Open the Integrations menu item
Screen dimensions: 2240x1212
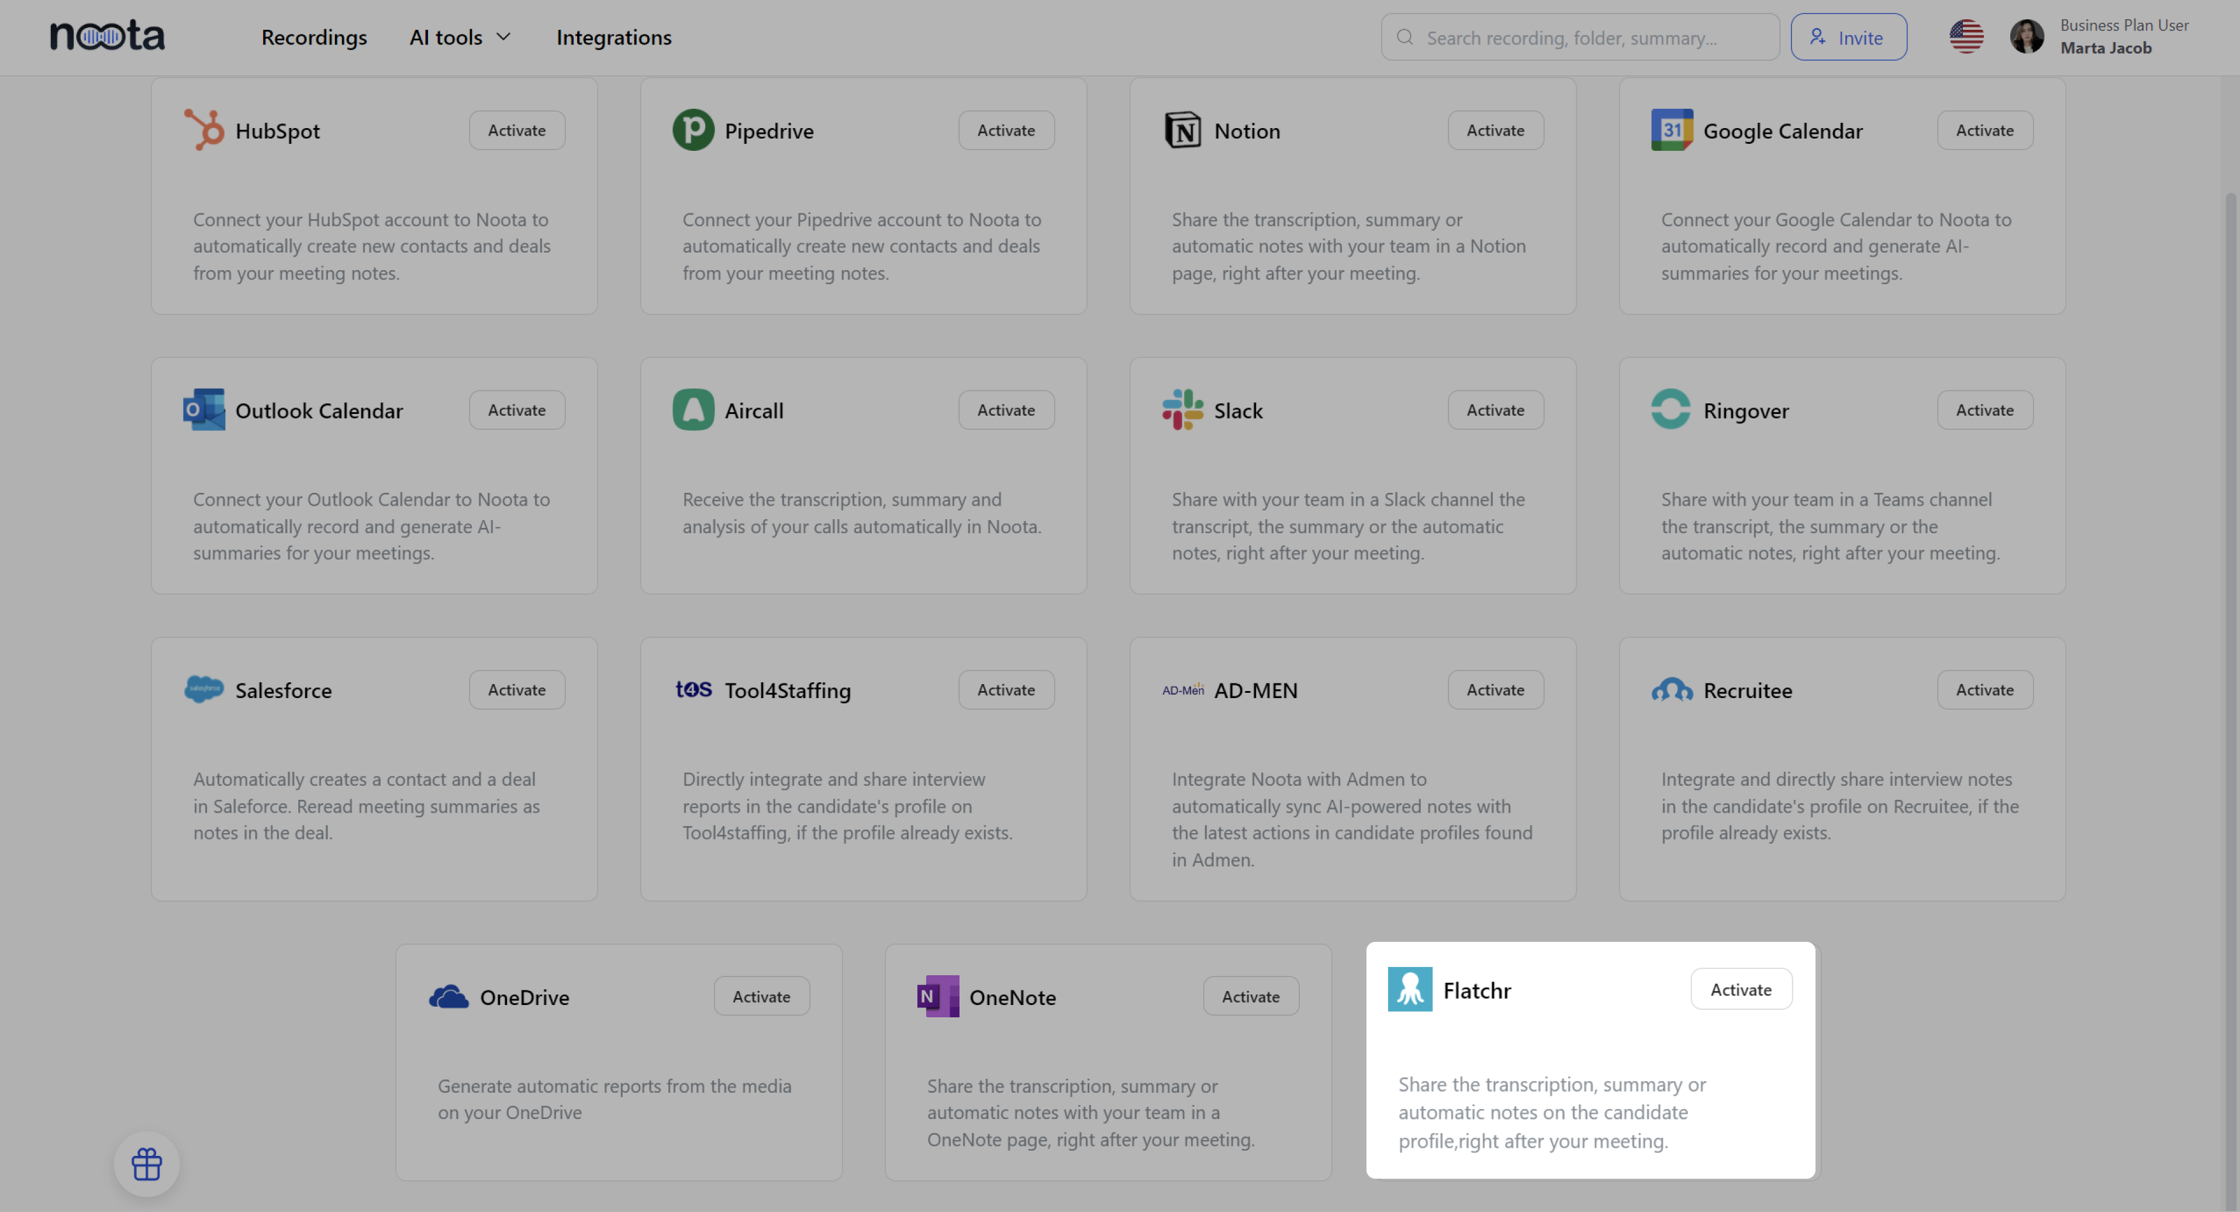click(614, 37)
